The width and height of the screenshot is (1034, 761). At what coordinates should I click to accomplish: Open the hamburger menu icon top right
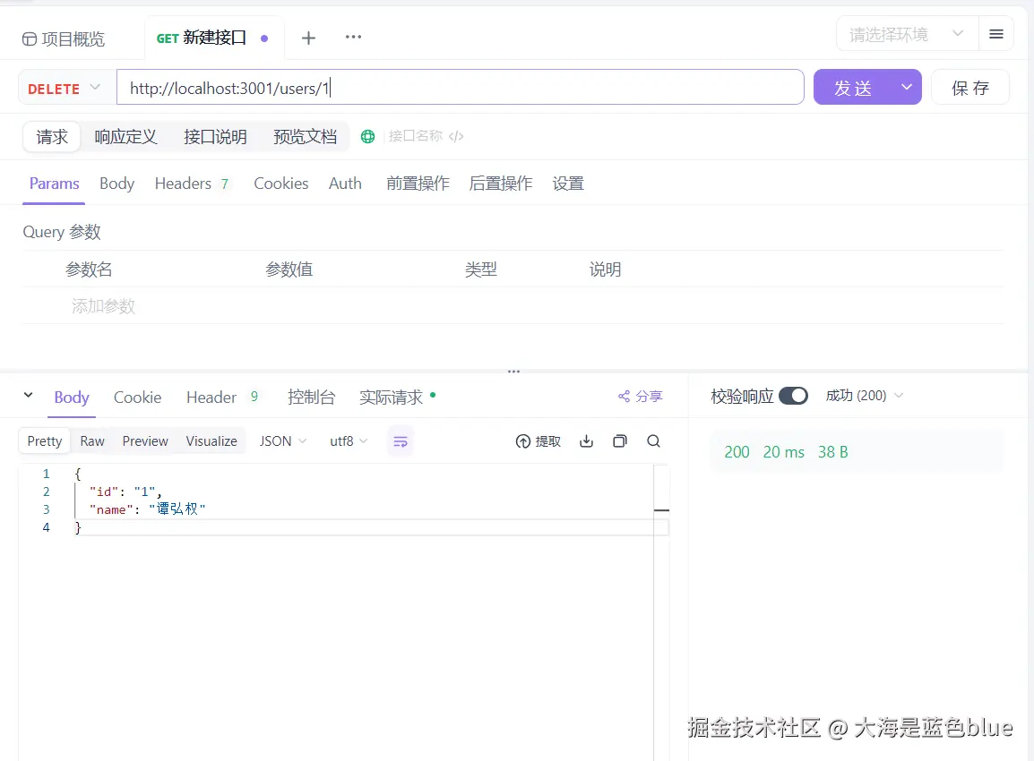point(995,34)
